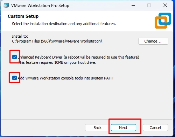The image size is (175, 137).
Task: Click the Add VMware Workstation console tools label
Action: (x=65, y=78)
